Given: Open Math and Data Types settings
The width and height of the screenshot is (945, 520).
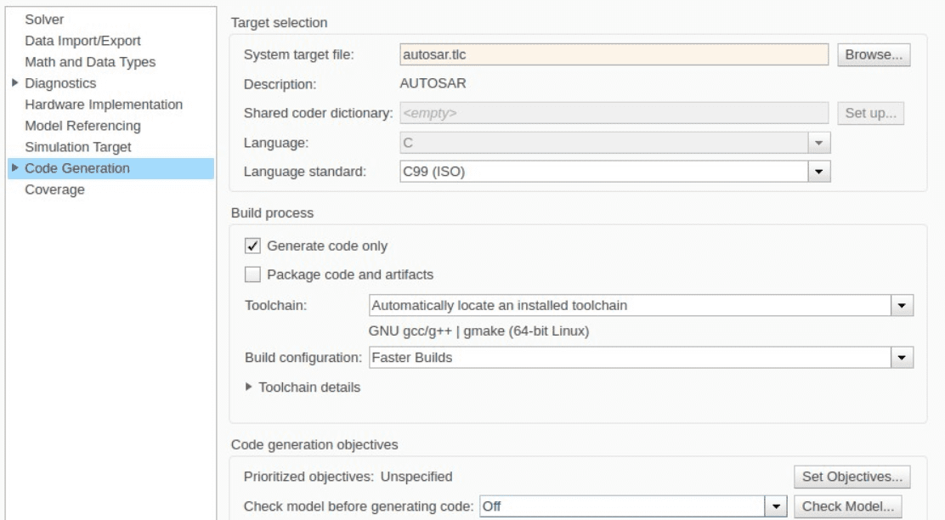Looking at the screenshot, I should (90, 61).
